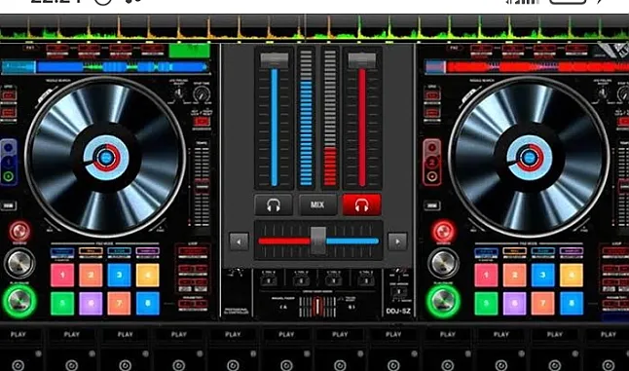Hit yellow pad 4 on the right deck
The image size is (629, 371).
(x=572, y=276)
